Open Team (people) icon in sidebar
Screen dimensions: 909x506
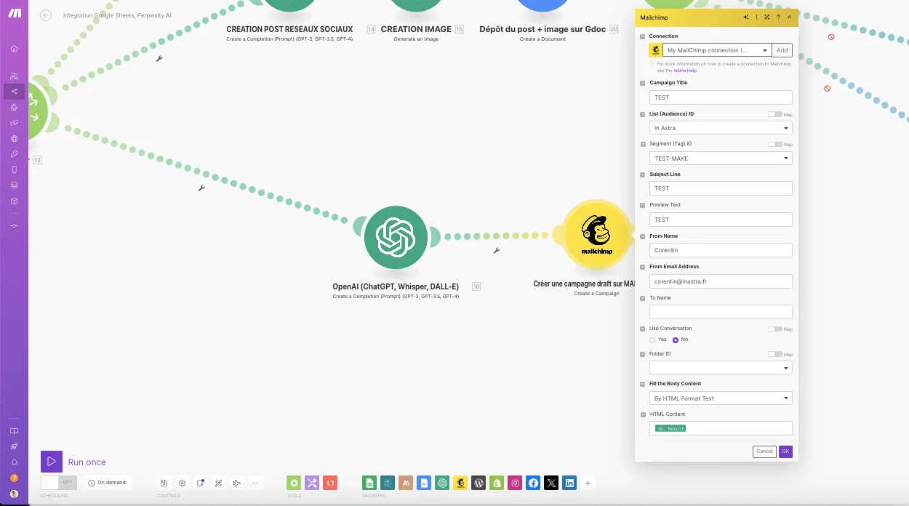[x=14, y=76]
